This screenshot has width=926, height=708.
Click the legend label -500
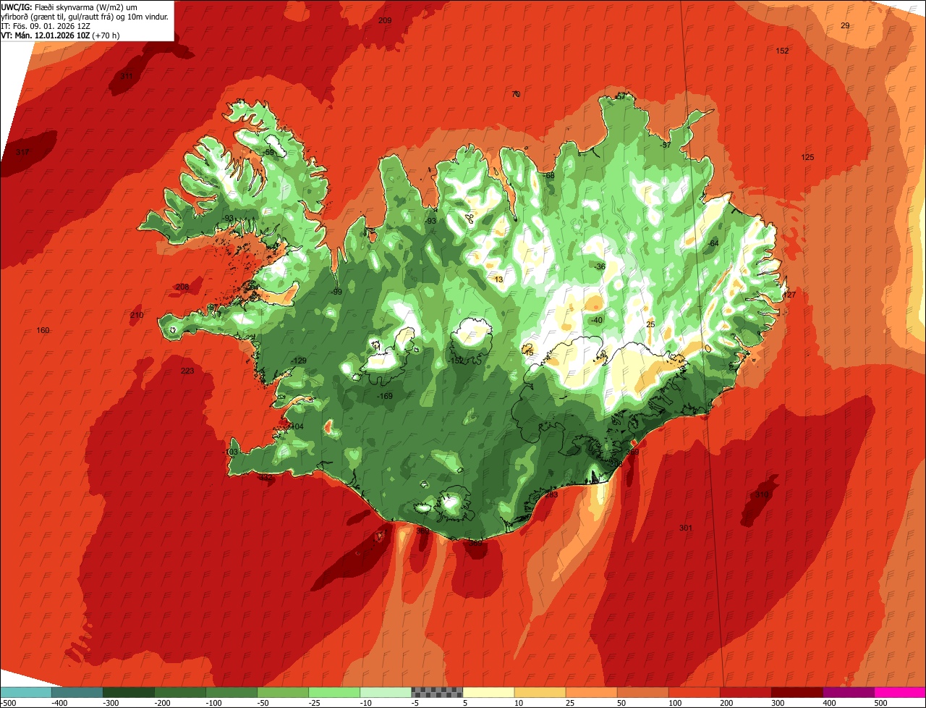(9, 702)
